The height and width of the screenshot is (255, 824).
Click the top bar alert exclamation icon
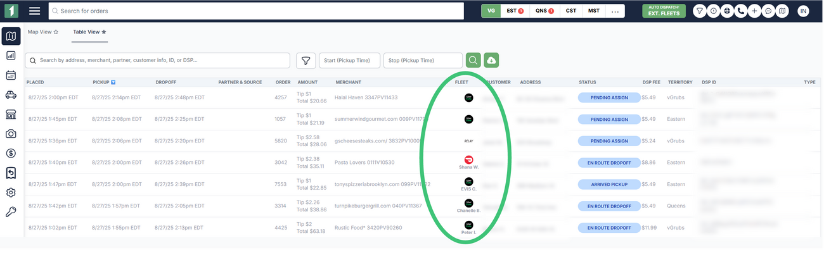713,11
